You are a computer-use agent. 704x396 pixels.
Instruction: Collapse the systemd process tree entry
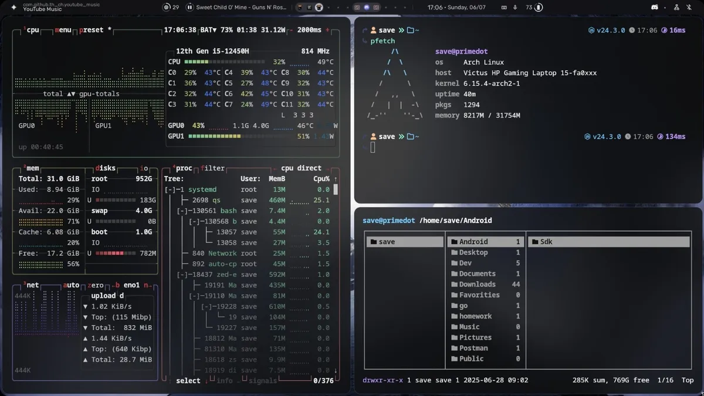click(171, 189)
